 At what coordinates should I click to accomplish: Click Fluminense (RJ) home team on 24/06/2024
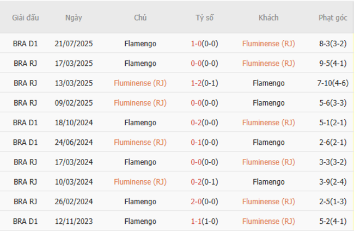point(140,142)
